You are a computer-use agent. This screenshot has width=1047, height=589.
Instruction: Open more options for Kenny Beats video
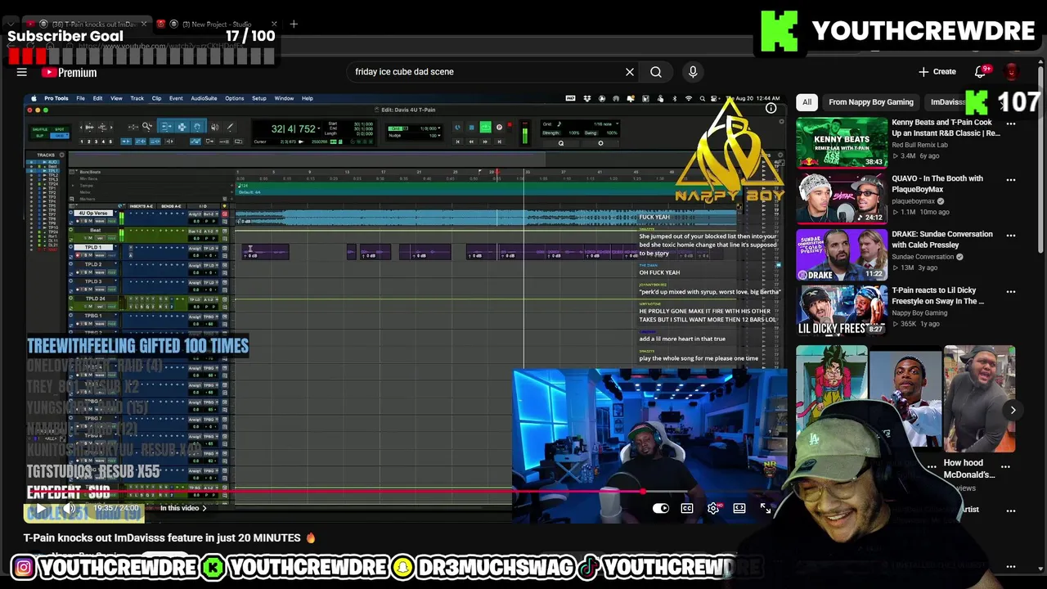pyautogui.click(x=1011, y=124)
